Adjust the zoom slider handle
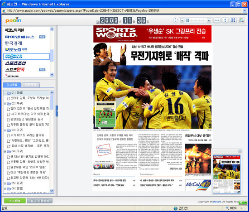Screen dimensions: 249x212 tap(187, 20)
